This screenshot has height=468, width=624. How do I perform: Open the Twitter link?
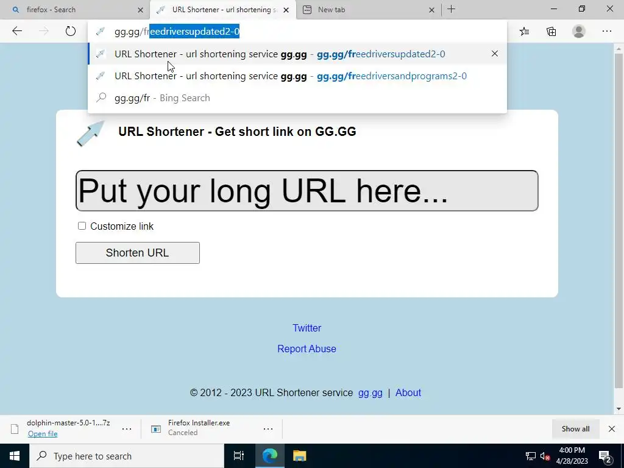pyautogui.click(x=307, y=328)
